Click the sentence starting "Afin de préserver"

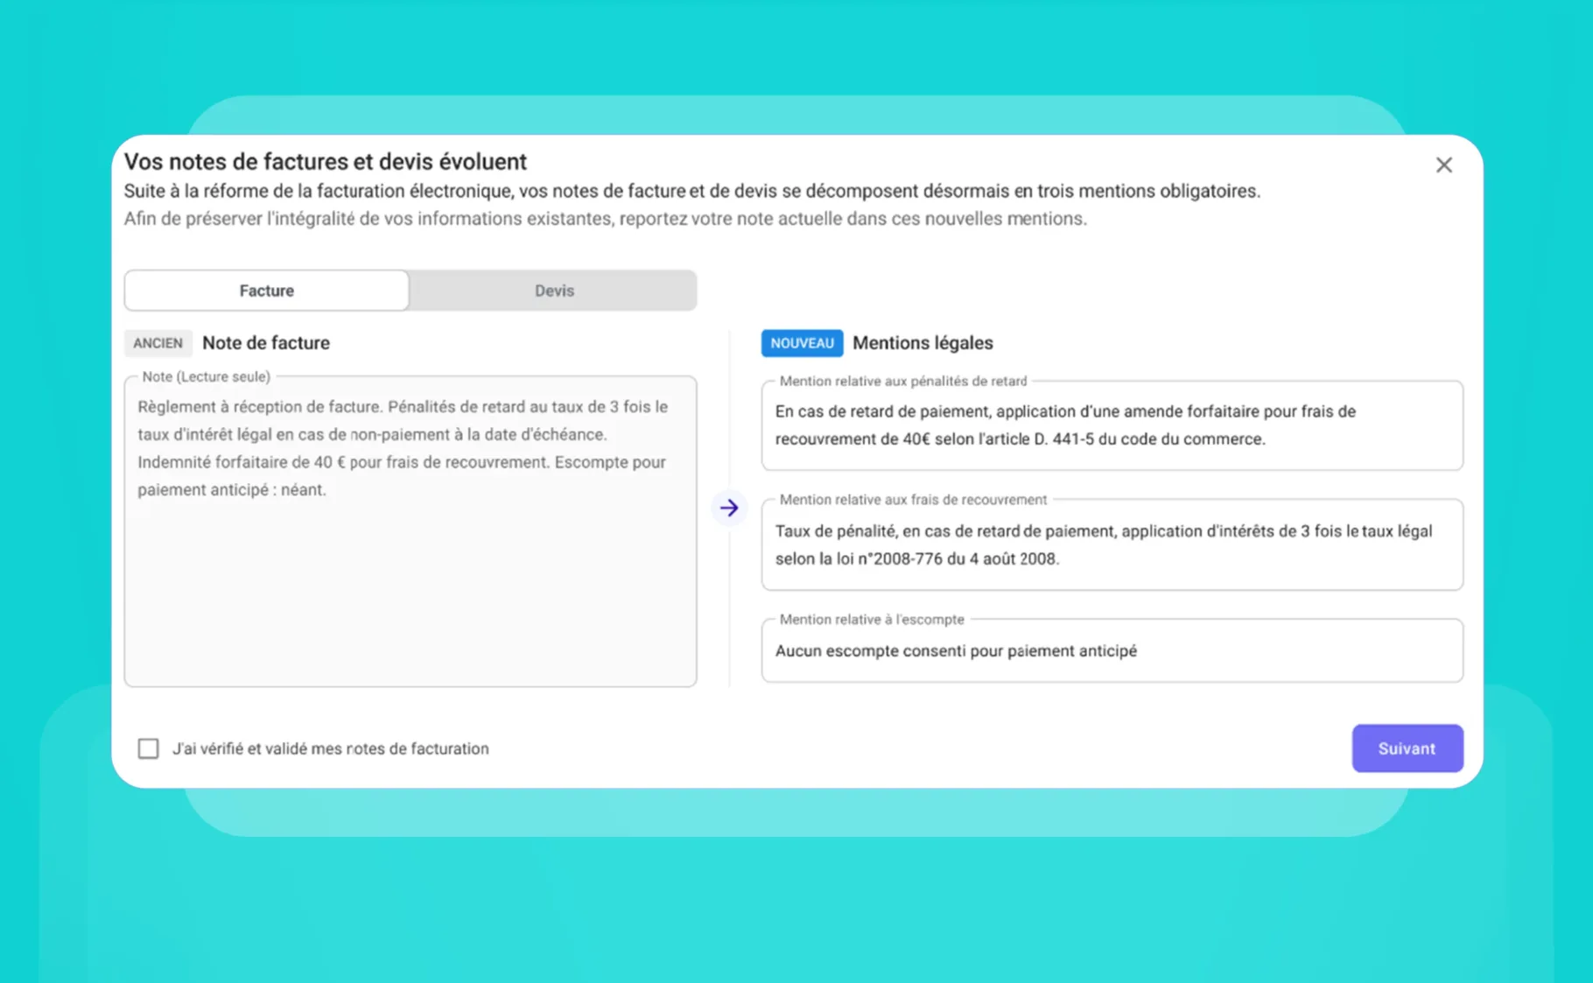click(606, 219)
